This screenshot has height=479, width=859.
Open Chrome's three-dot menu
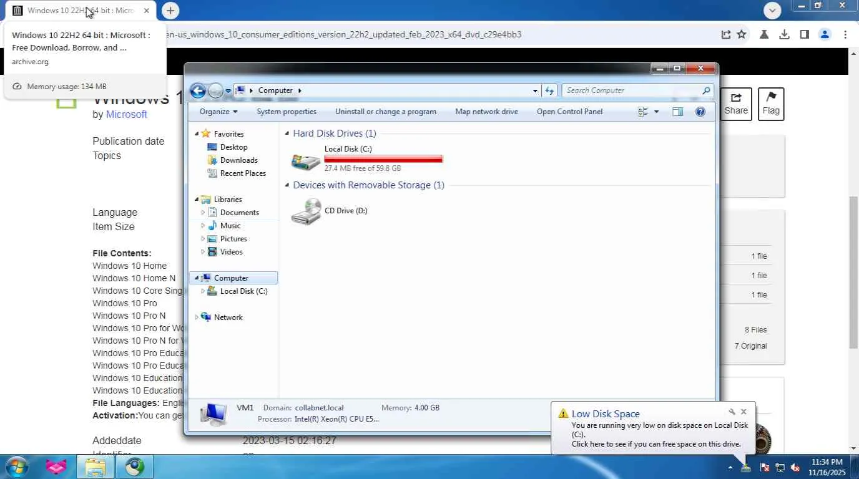[845, 35]
